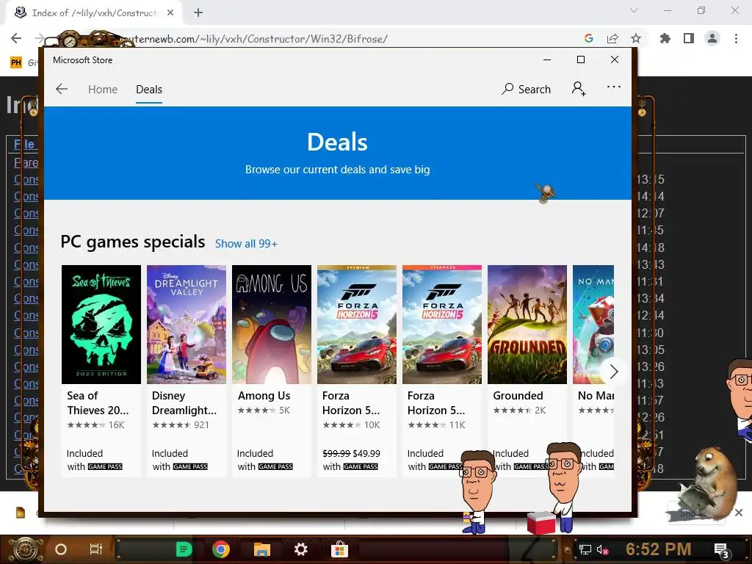Open Chrome from the taskbar

(x=221, y=549)
